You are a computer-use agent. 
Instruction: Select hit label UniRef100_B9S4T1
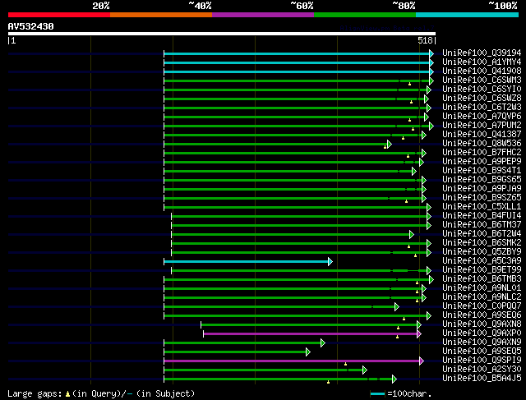click(482, 171)
